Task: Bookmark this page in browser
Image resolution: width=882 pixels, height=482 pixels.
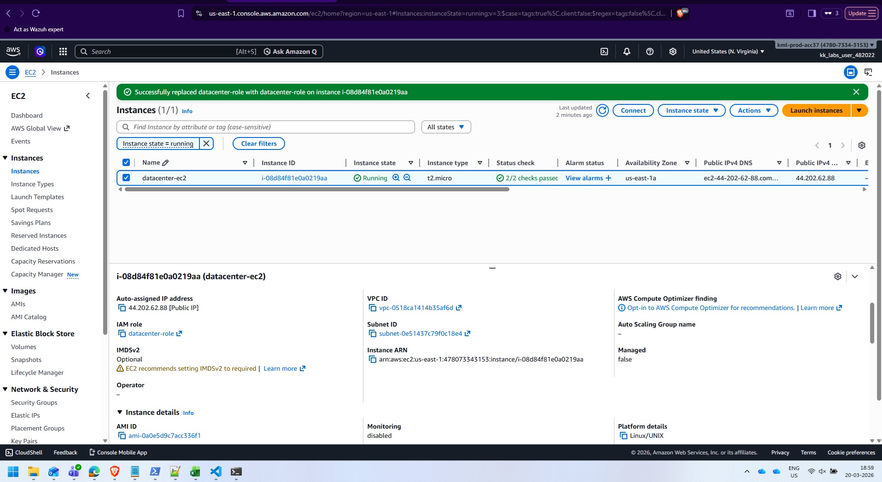Action: 181,13
